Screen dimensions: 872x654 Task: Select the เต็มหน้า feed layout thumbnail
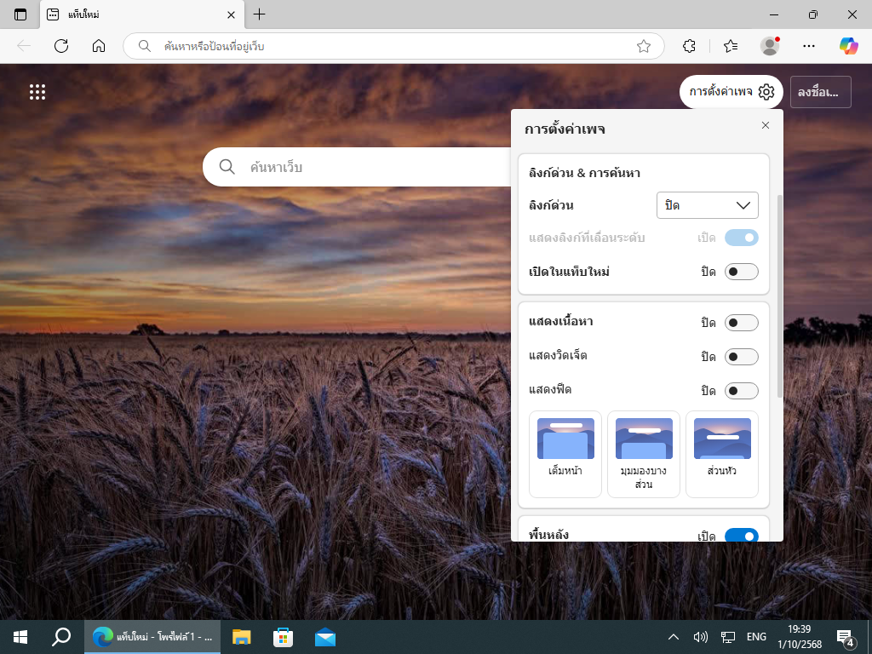pyautogui.click(x=565, y=454)
